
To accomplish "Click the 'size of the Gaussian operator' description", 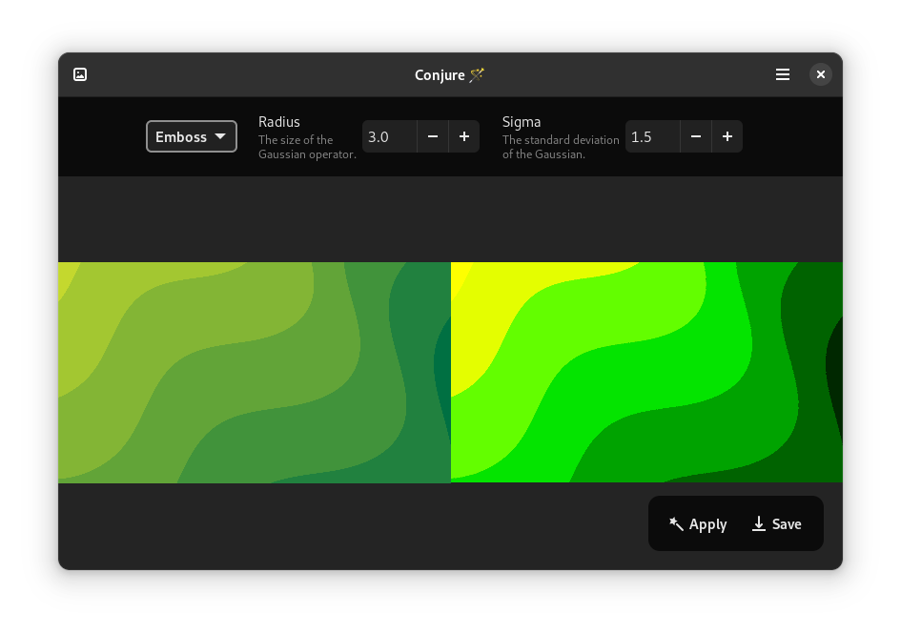I will pos(307,147).
